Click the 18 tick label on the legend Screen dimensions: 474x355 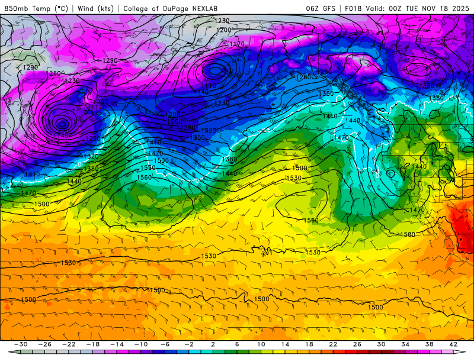tap(309, 344)
